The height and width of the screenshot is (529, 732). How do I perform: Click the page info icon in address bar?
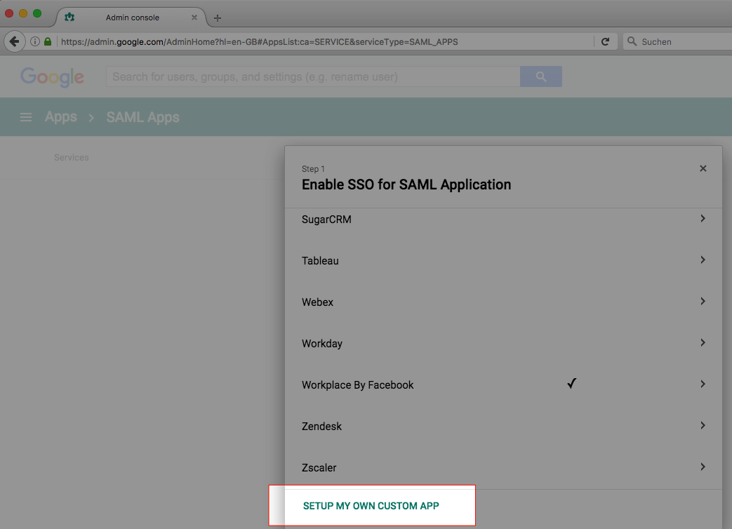(x=35, y=41)
